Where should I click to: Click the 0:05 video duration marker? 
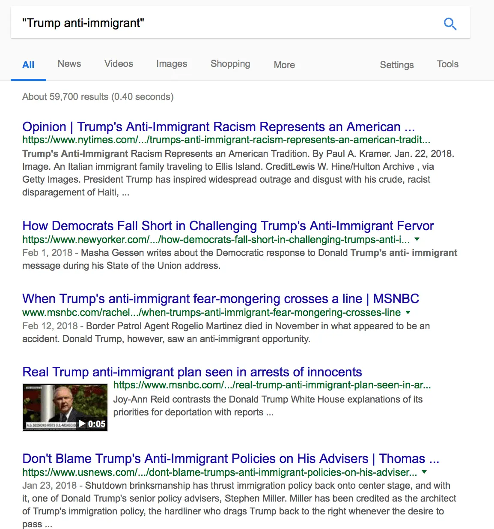[91, 424]
